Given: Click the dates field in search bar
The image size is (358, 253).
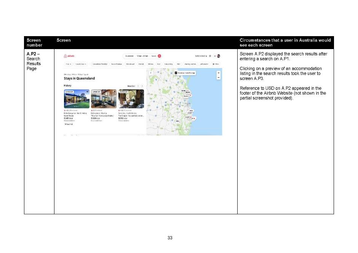Looking at the screenshot, I should tap(142, 56).
